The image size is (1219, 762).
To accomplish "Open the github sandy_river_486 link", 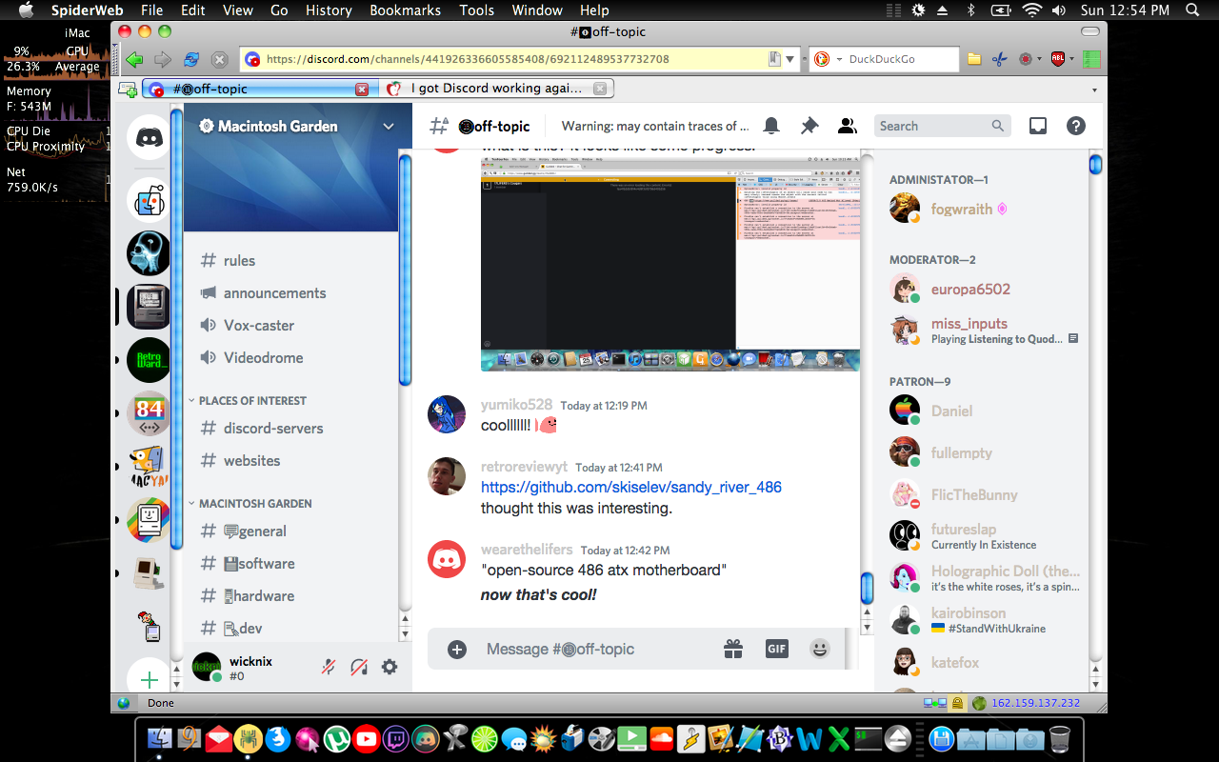I will [631, 487].
